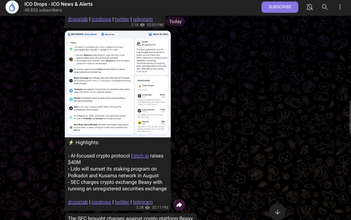Forward the highlights message with the share arrow

[x=179, y=205]
